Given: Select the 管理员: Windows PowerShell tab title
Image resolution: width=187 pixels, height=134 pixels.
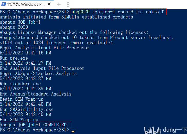Looking at the screenshot, I should 26,4.
